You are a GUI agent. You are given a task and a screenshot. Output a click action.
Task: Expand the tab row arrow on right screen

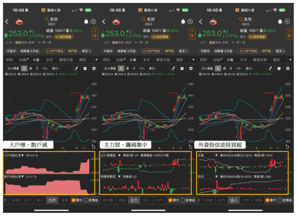[x=290, y=60]
